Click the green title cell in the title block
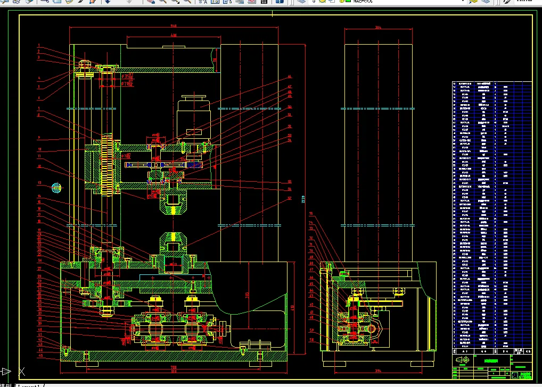542x387 pixels. tap(491, 361)
